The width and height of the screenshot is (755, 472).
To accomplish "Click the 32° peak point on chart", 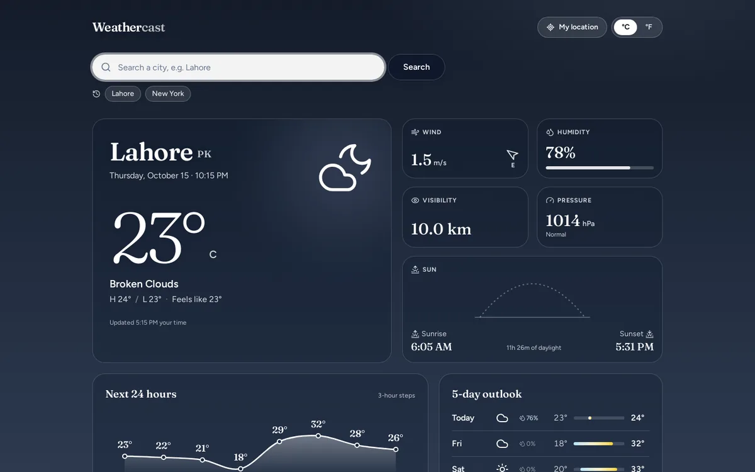I will pos(318,435).
